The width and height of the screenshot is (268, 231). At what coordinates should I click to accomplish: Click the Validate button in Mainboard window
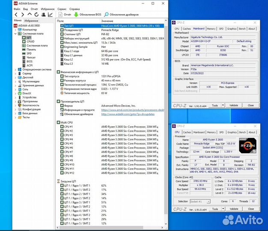pos(234,105)
